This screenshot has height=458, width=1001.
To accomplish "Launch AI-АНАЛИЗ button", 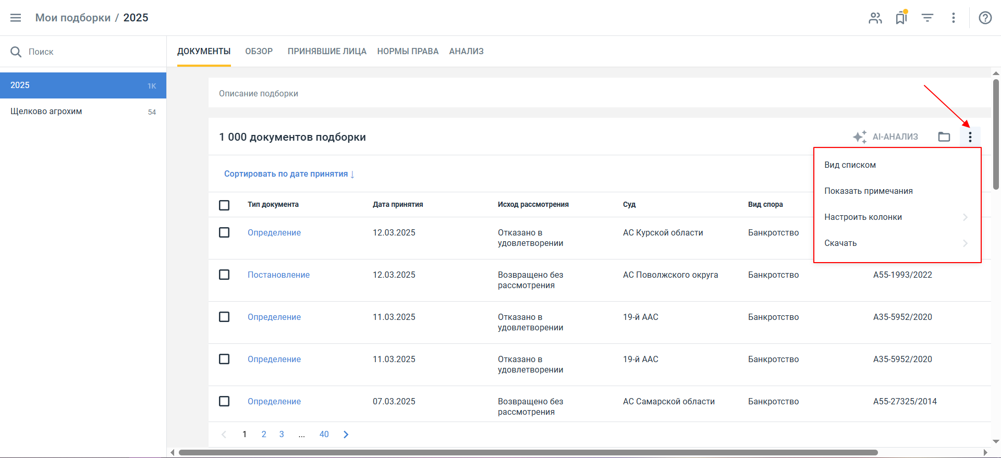I will [x=885, y=137].
